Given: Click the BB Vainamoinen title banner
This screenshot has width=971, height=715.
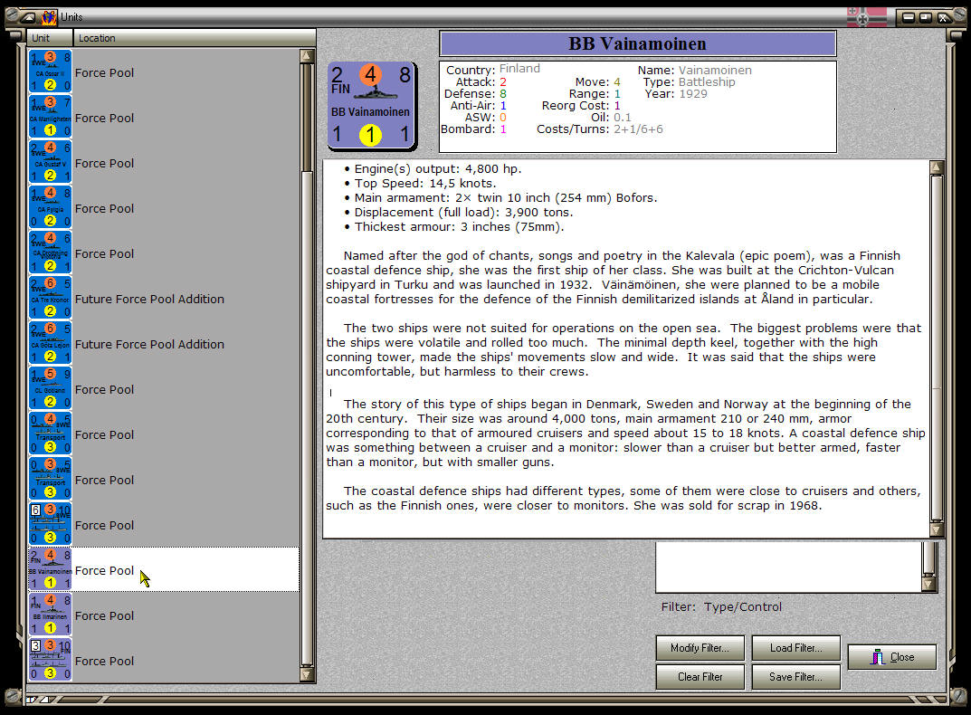Looking at the screenshot, I should tap(638, 43).
